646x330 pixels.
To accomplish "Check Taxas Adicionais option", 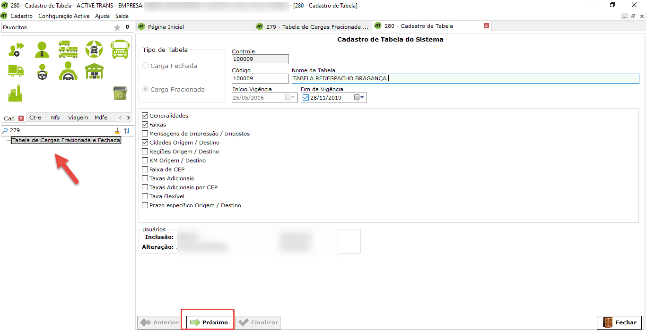I will (x=145, y=178).
